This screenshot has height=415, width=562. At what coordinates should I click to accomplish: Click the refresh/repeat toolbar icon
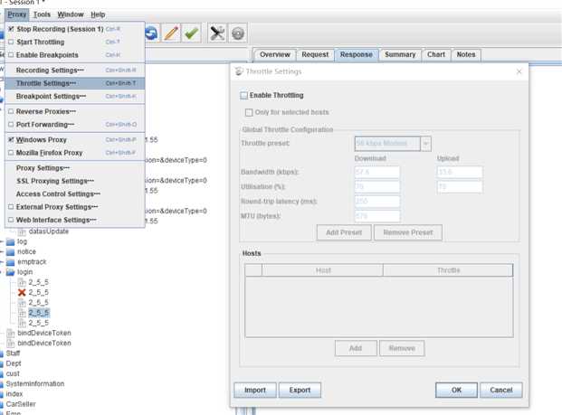point(152,33)
